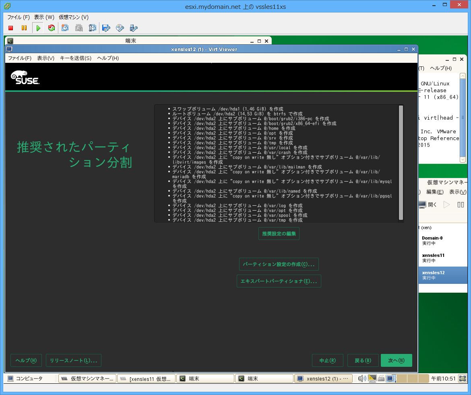Click the background terminal scroll-up arrow
The image size is (471, 395).
pos(463,76)
